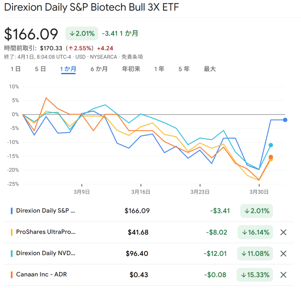The image size is (301, 288).
Task: Click the orange endpoint dot on chart
Action: click(x=271, y=157)
